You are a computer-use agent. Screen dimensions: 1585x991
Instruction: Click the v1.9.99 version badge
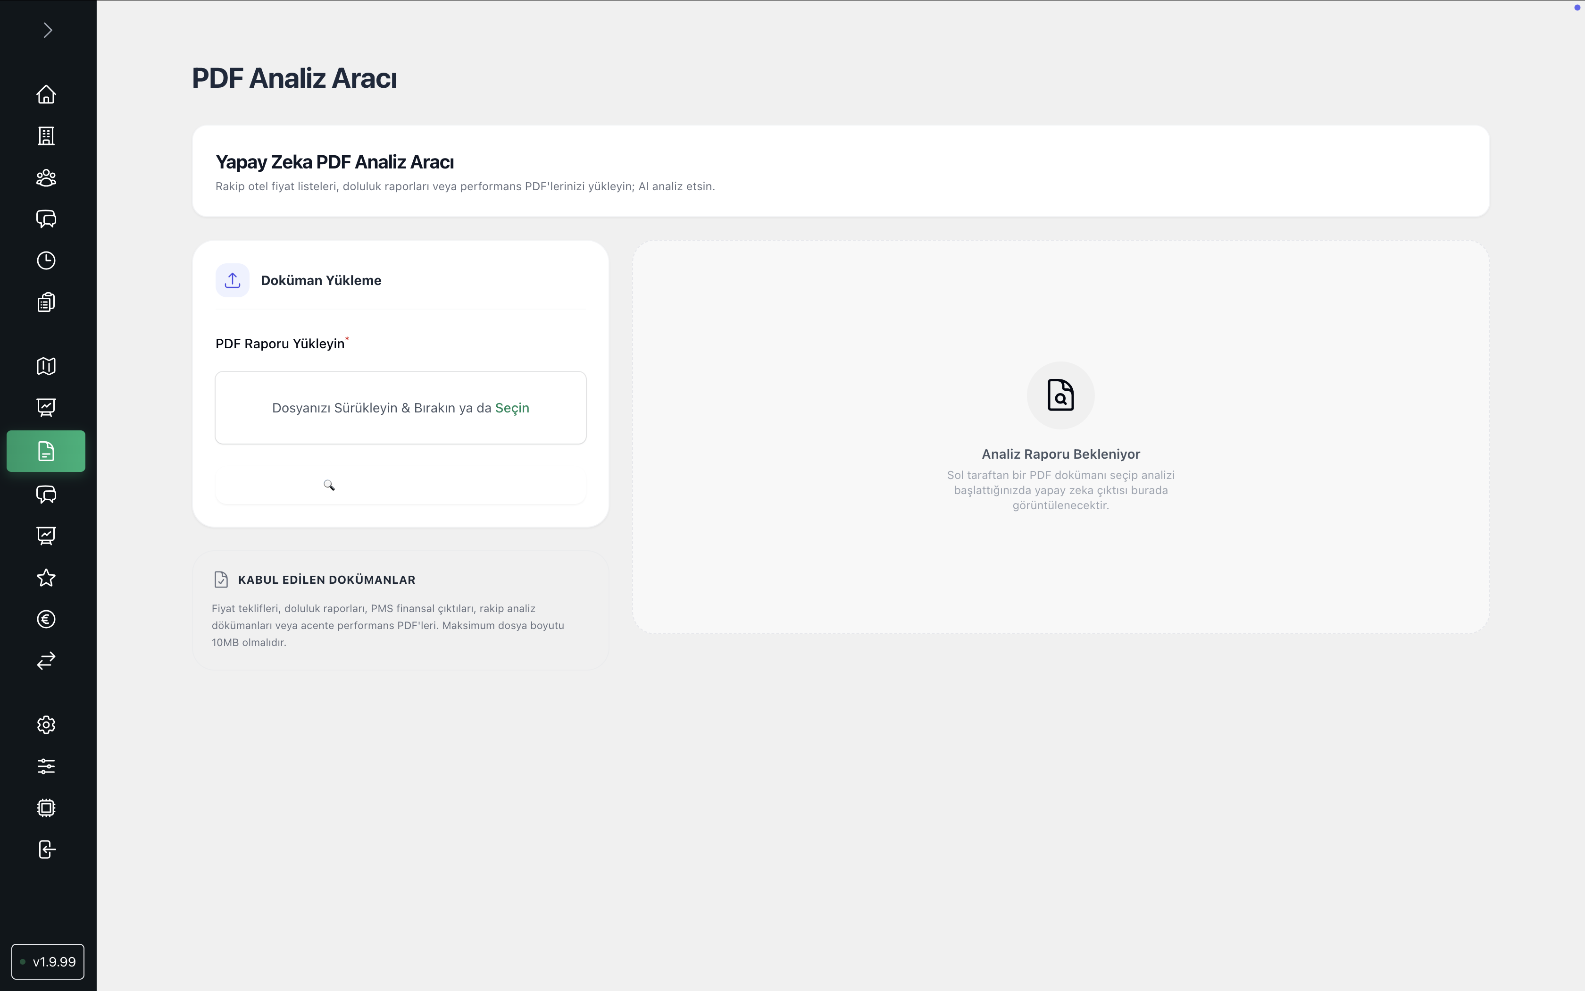[x=48, y=962]
